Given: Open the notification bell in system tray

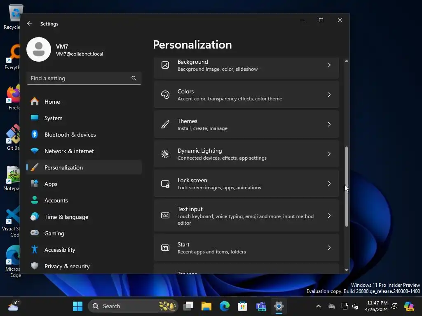Looking at the screenshot, I should [x=394, y=306].
